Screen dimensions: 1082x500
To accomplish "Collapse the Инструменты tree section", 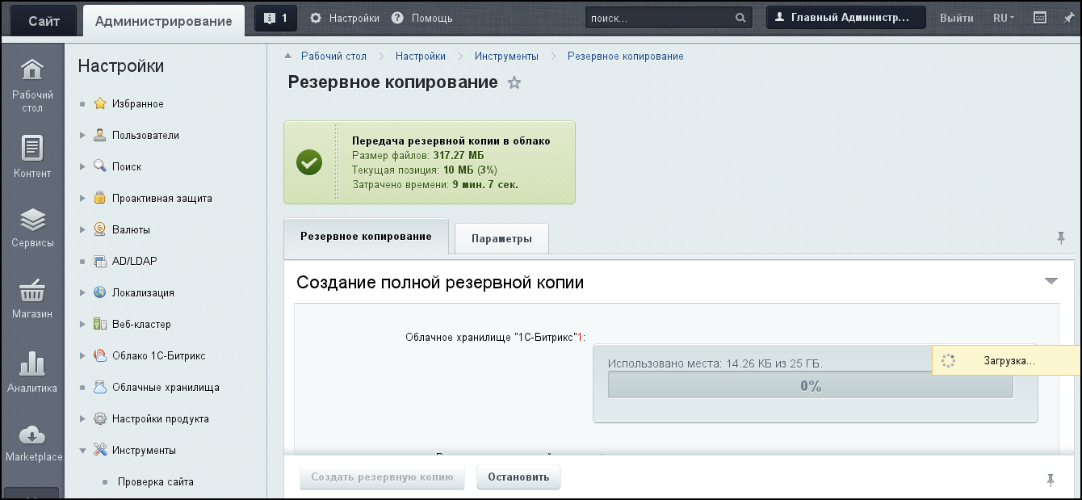I will [x=82, y=451].
